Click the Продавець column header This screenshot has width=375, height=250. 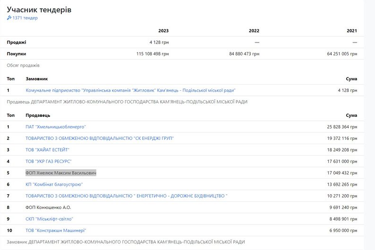(38, 115)
